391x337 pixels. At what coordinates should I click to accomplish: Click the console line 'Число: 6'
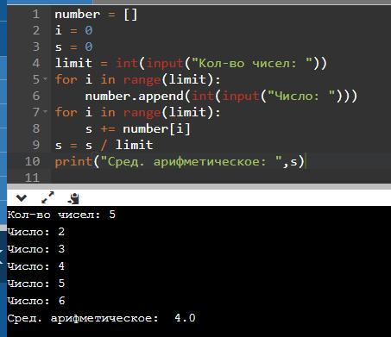coord(36,301)
